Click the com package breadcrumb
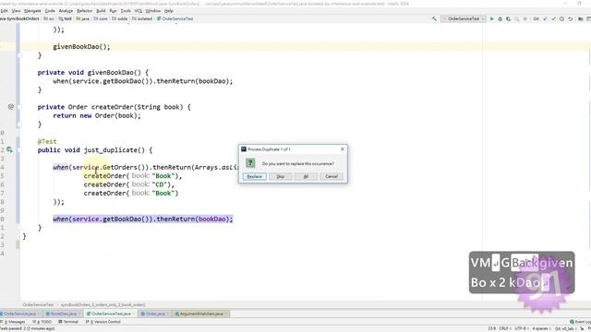The height and width of the screenshot is (332, 591). [101, 18]
